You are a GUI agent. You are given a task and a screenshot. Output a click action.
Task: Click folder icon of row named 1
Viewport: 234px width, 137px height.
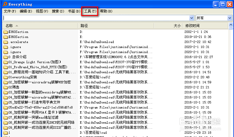[x=6, y=133]
